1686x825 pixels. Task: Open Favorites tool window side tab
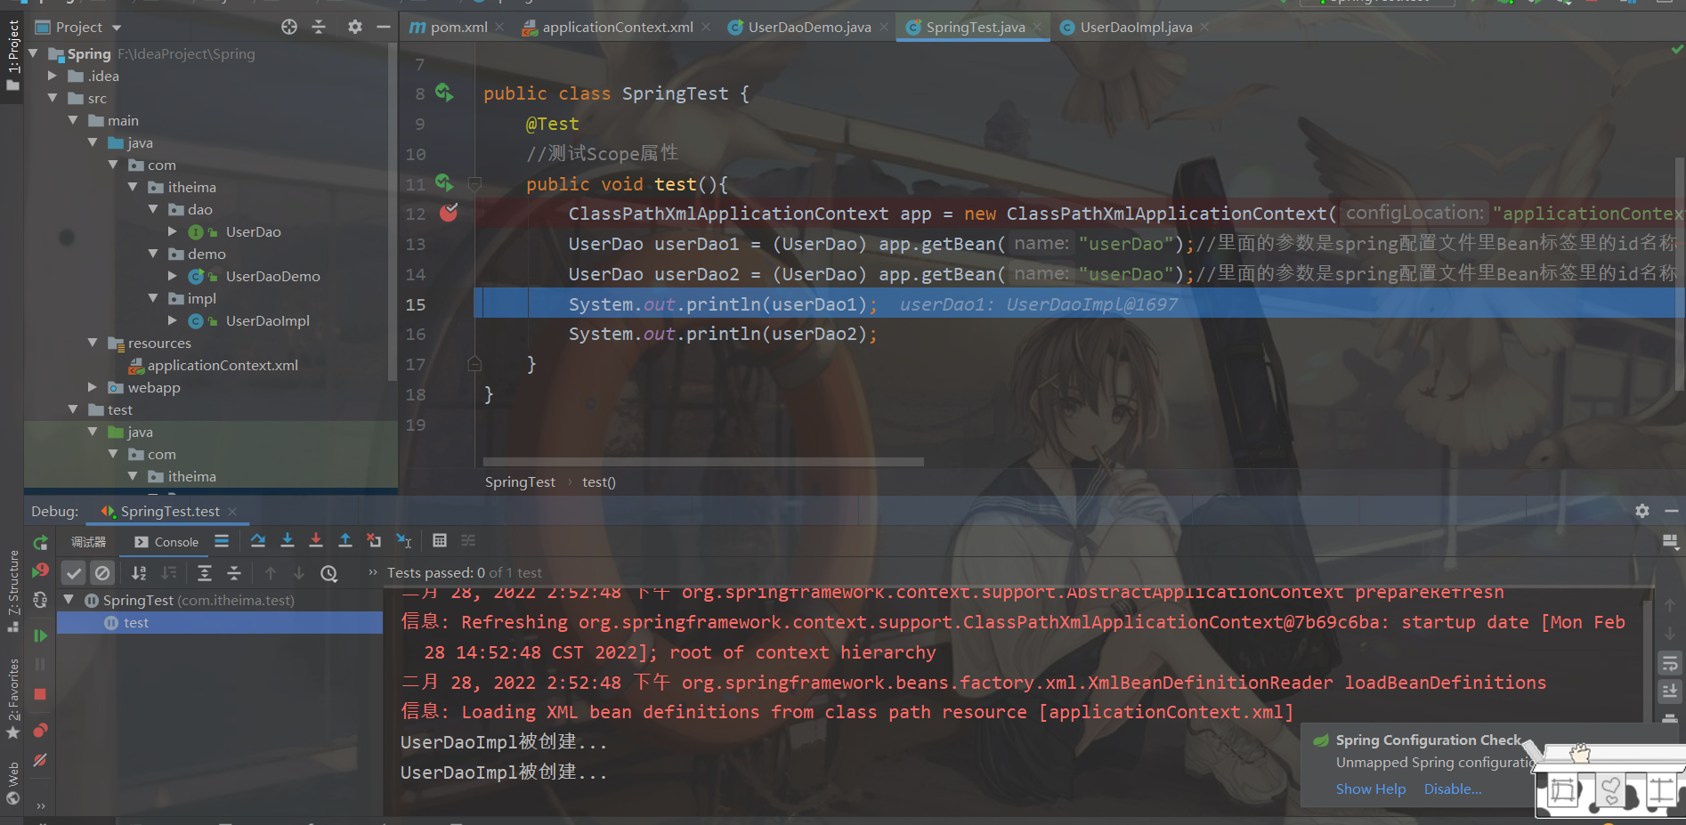point(12,700)
